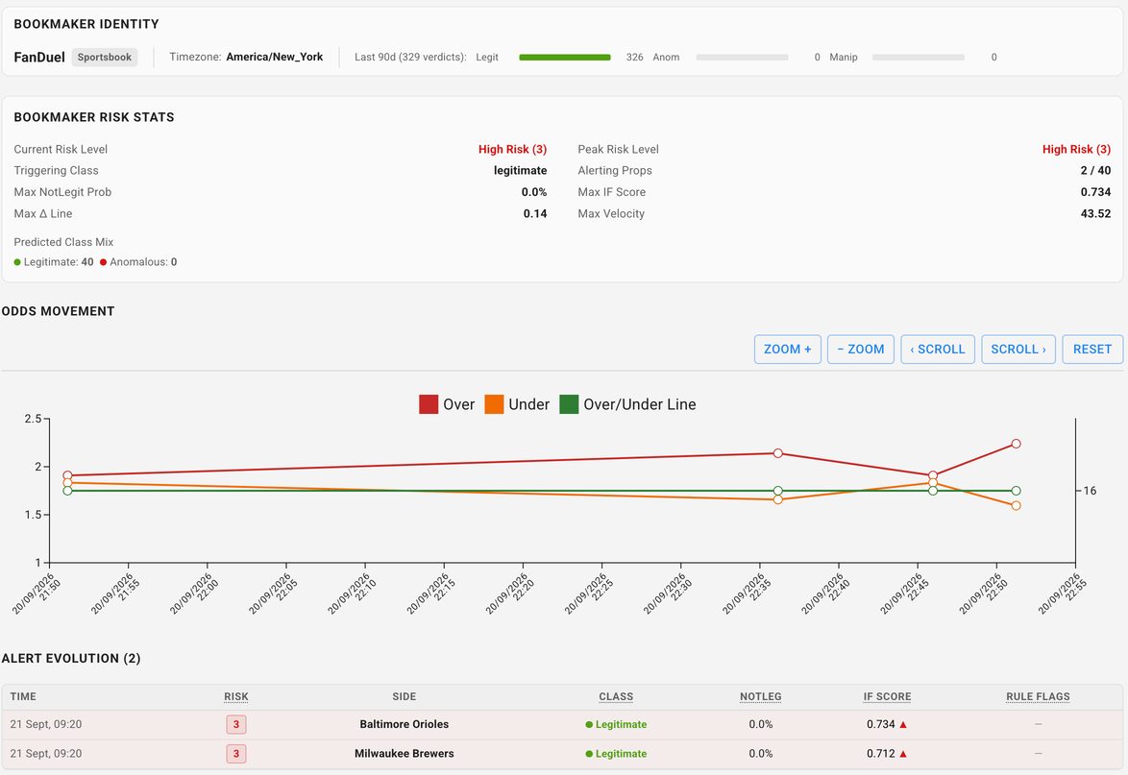Click the Max NotLegit Prob 0.0% value

[x=534, y=192]
